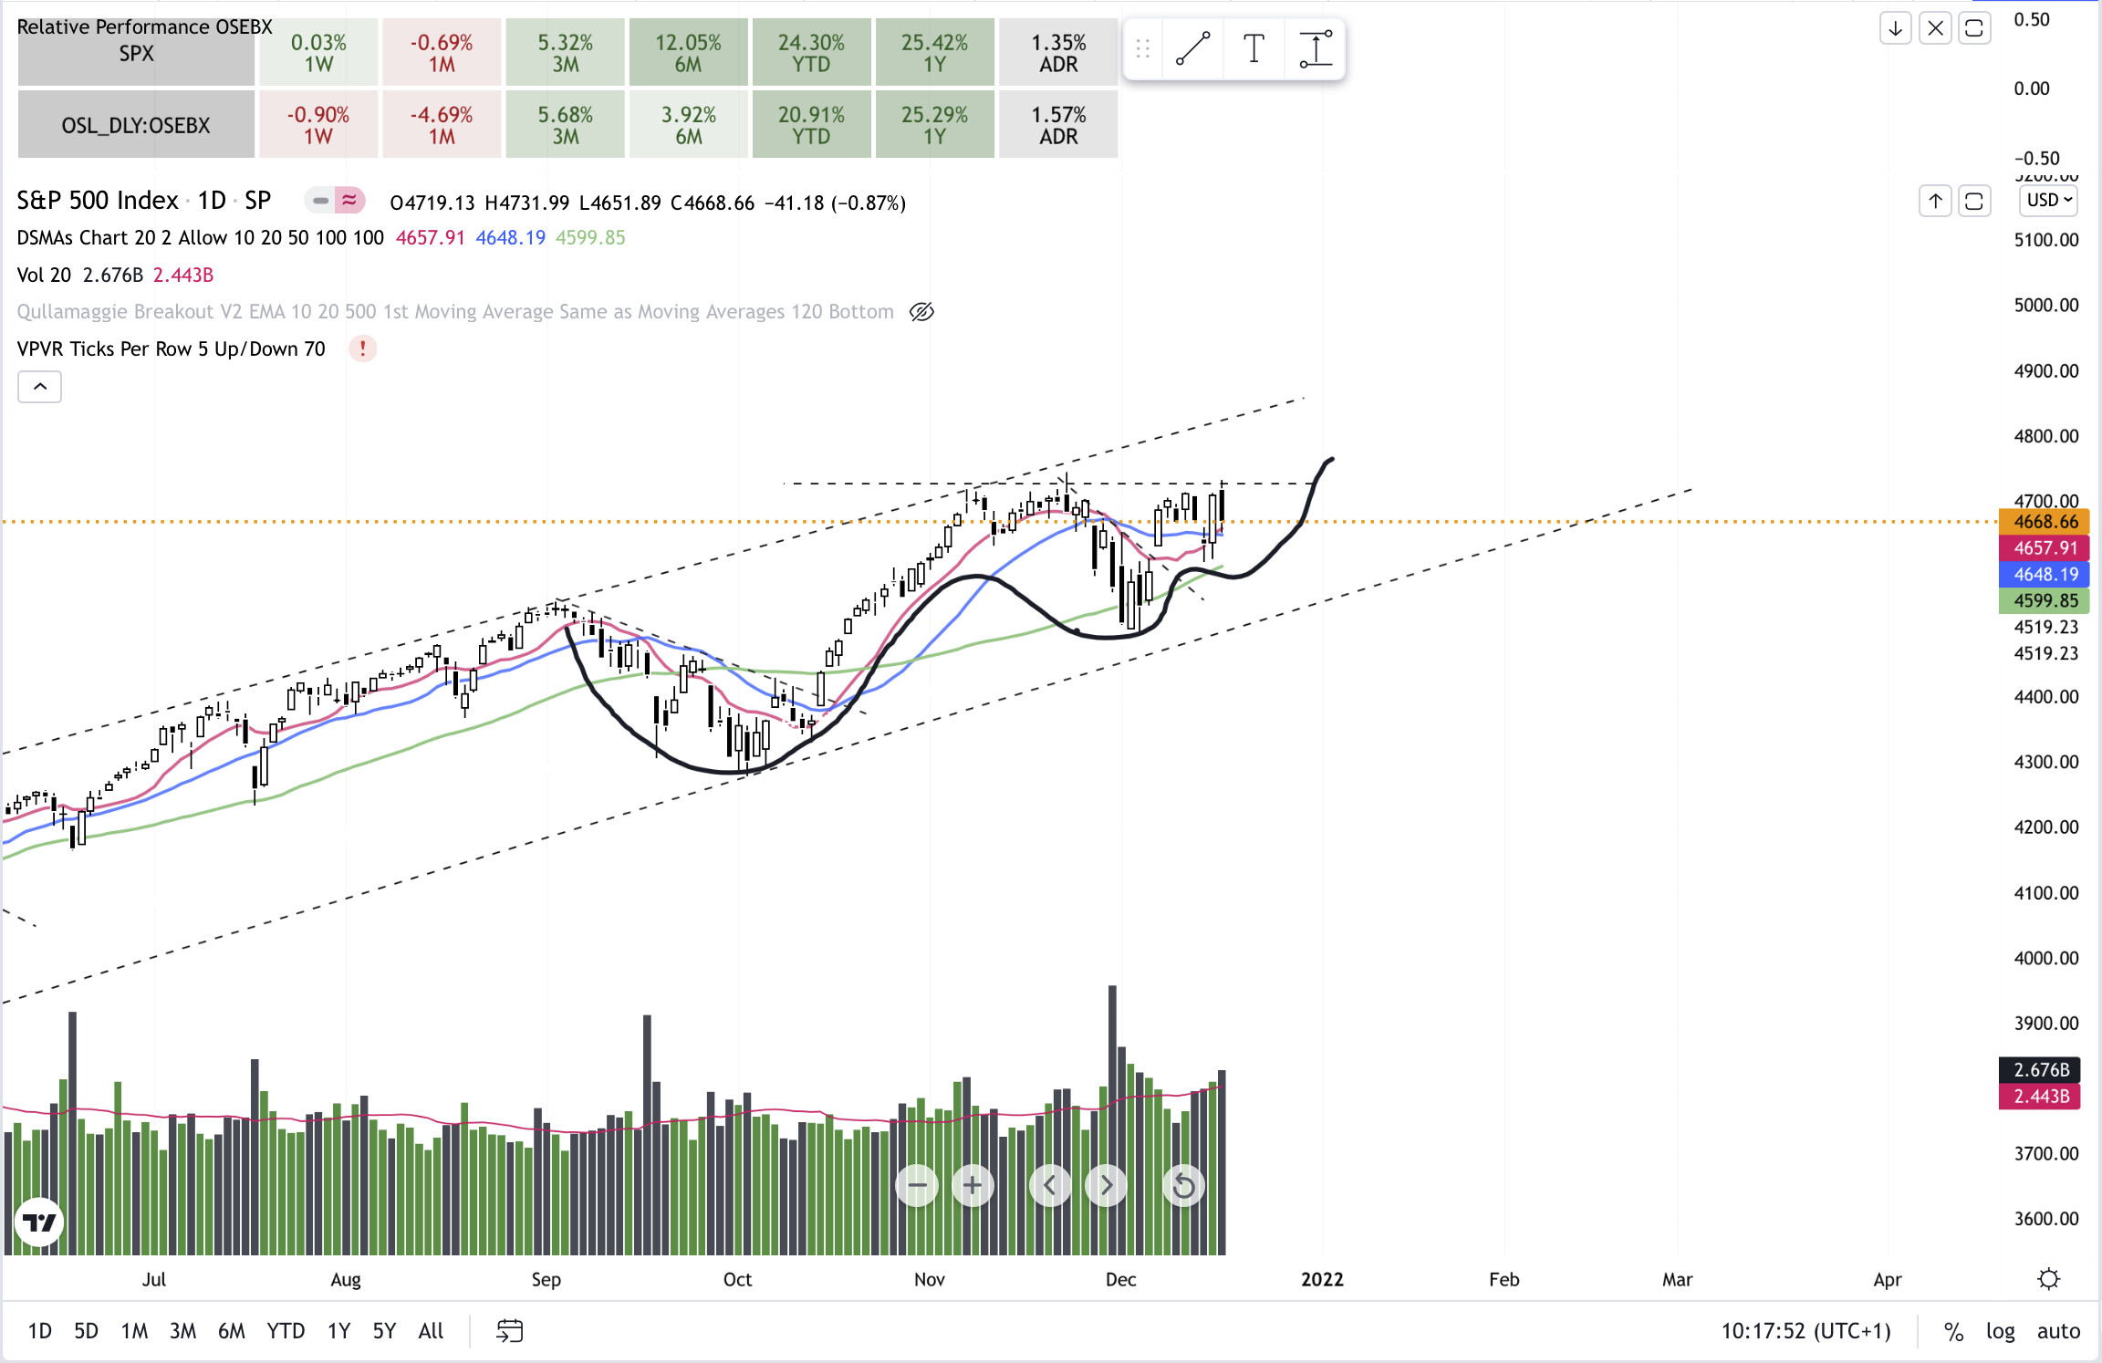Toggle auto scale mode
The height and width of the screenshot is (1363, 2102).
coord(2058,1332)
